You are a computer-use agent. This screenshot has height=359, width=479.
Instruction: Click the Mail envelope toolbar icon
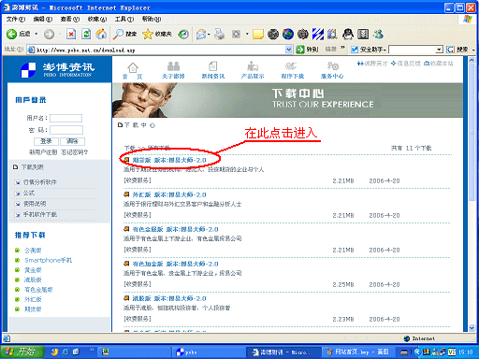[x=201, y=34]
